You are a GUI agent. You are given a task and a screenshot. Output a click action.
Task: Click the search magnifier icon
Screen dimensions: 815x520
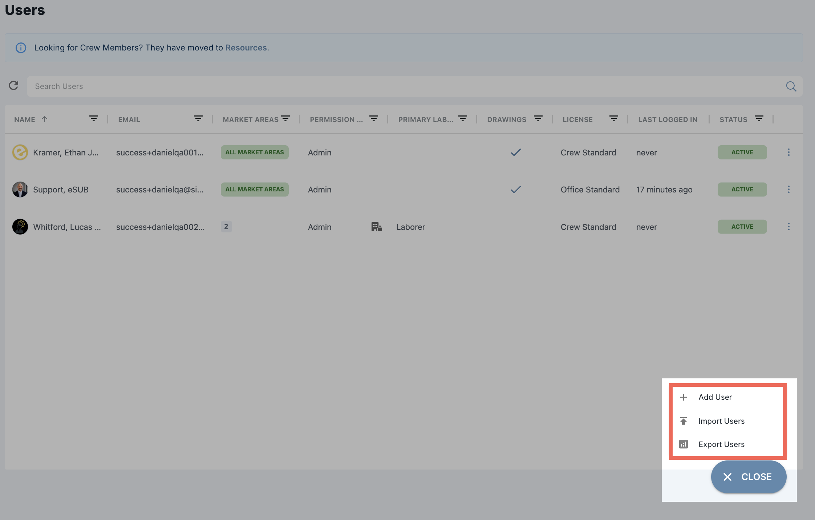[x=791, y=86]
